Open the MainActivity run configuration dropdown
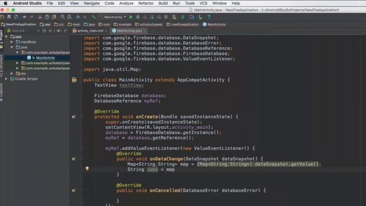Image resolution: width=366 pixels, height=206 pixels. (113, 17)
